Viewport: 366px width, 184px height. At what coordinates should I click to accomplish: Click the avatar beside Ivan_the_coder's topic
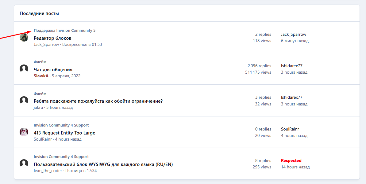(x=24, y=164)
